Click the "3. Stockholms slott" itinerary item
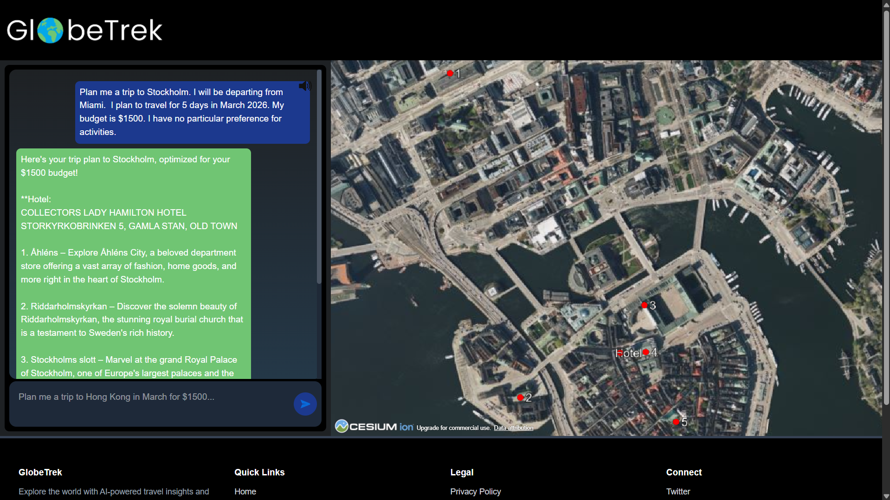 tap(129, 366)
